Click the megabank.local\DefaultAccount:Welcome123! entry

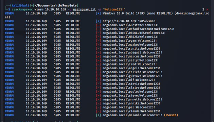point(138,29)
